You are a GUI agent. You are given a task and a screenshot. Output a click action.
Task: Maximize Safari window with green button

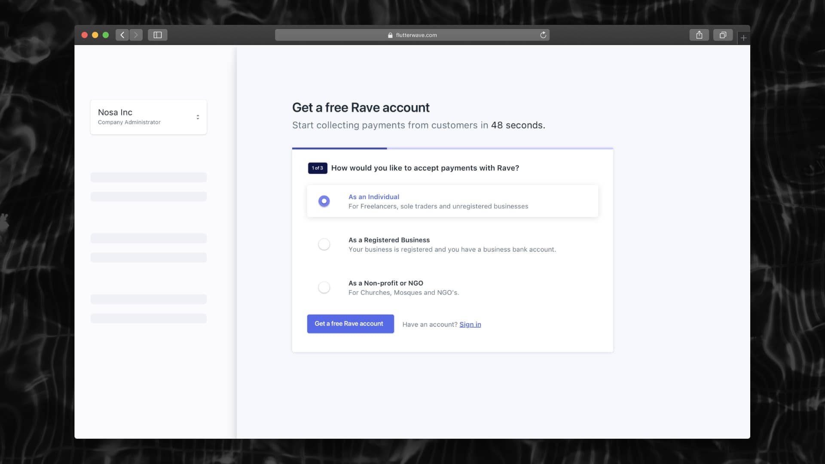106,35
